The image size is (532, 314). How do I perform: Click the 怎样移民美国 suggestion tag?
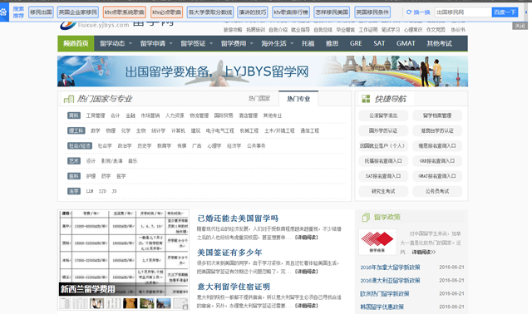332,12
